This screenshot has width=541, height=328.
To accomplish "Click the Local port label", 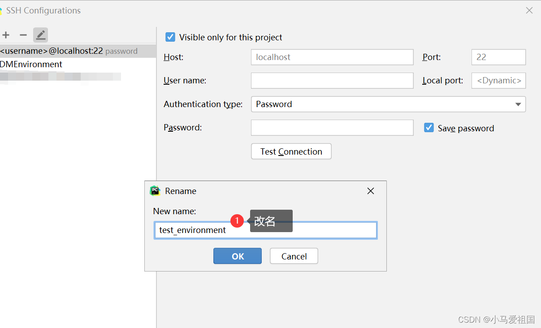I will (443, 81).
